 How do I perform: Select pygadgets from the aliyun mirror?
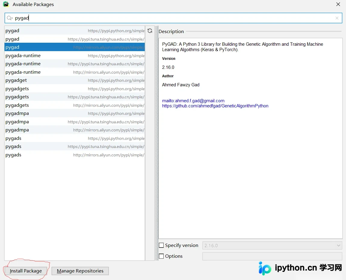(x=75, y=105)
